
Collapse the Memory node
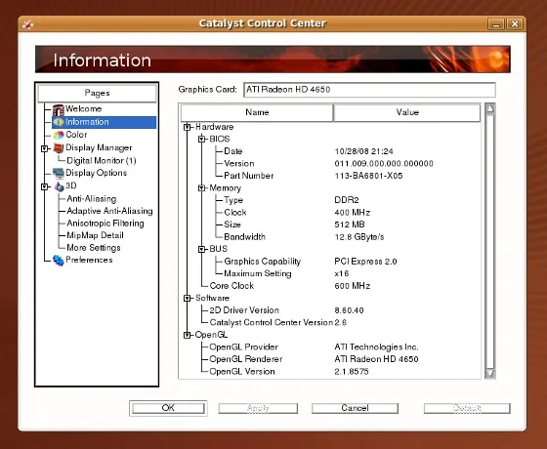pyautogui.click(x=201, y=188)
